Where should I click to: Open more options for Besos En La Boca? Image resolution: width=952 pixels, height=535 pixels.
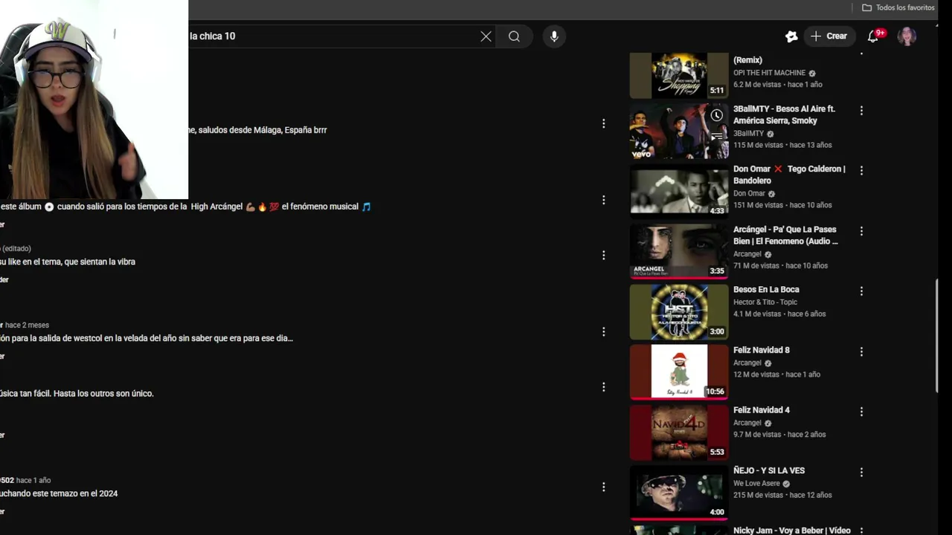[861, 291]
